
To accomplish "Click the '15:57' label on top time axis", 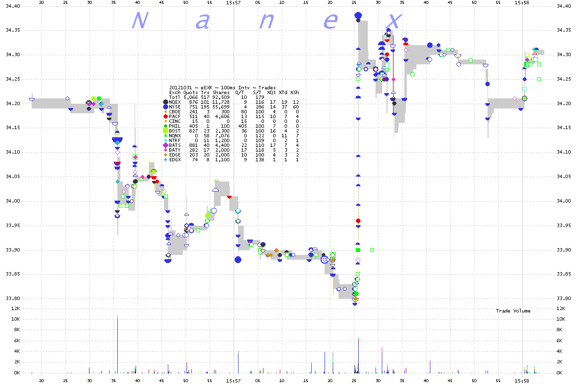I will (233, 2).
